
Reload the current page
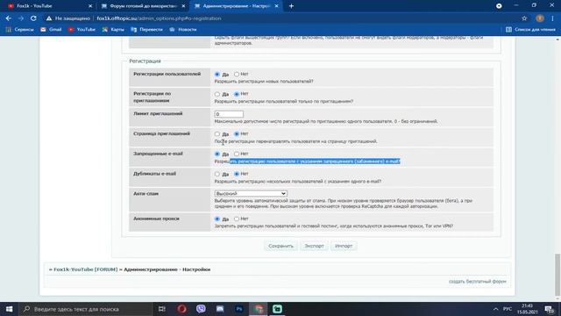(33, 18)
